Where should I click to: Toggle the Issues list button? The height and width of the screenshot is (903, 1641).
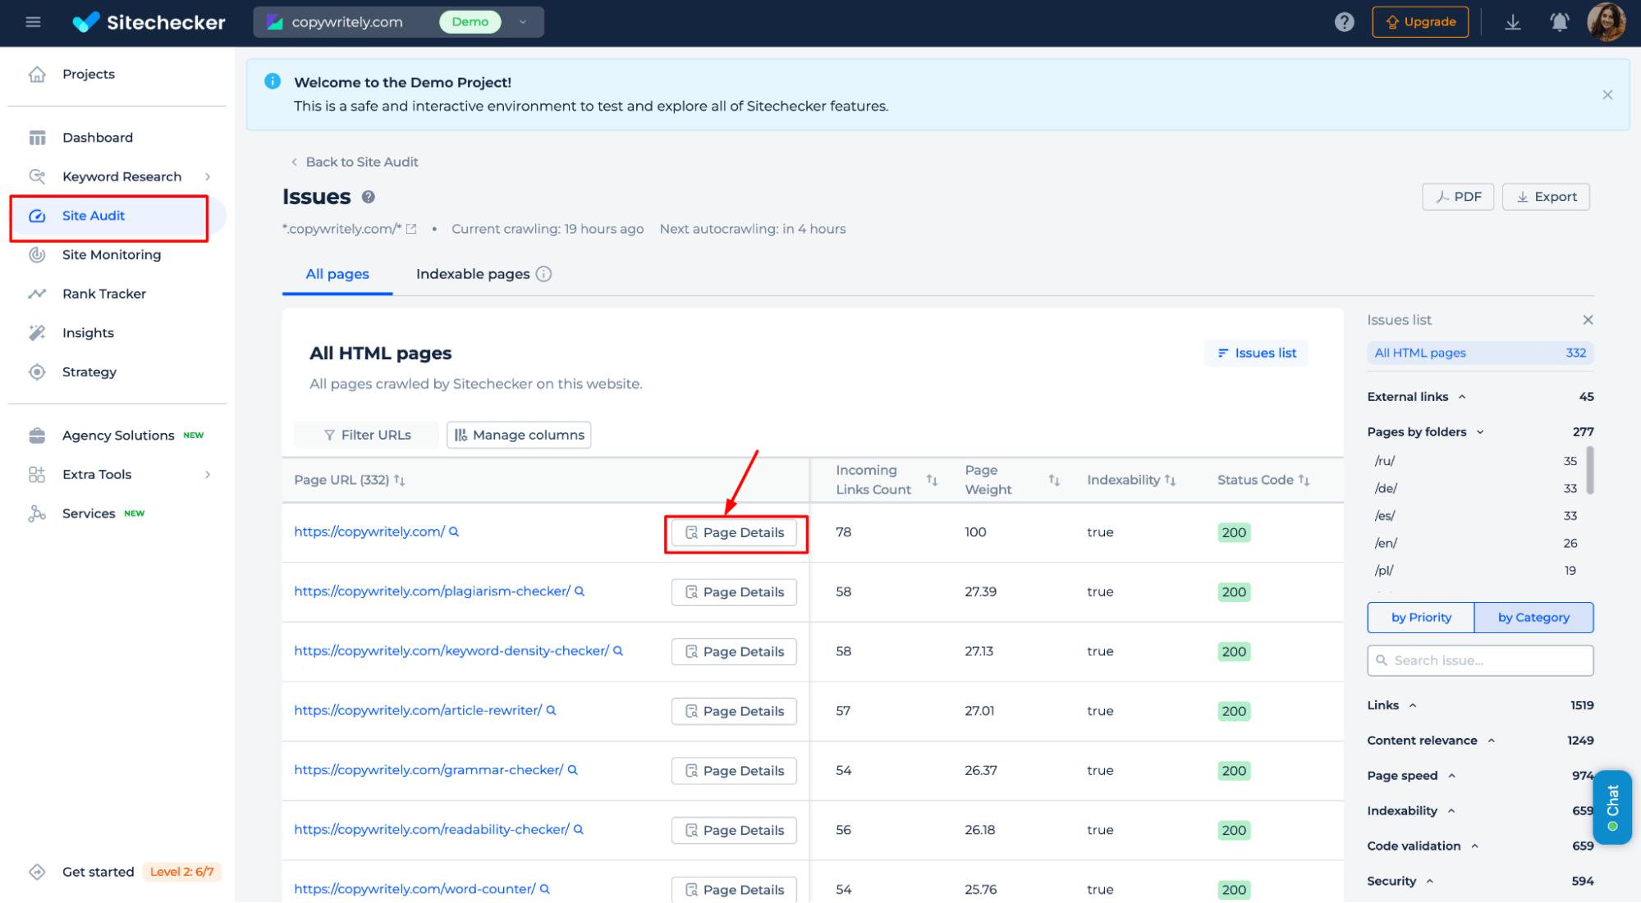click(x=1256, y=353)
